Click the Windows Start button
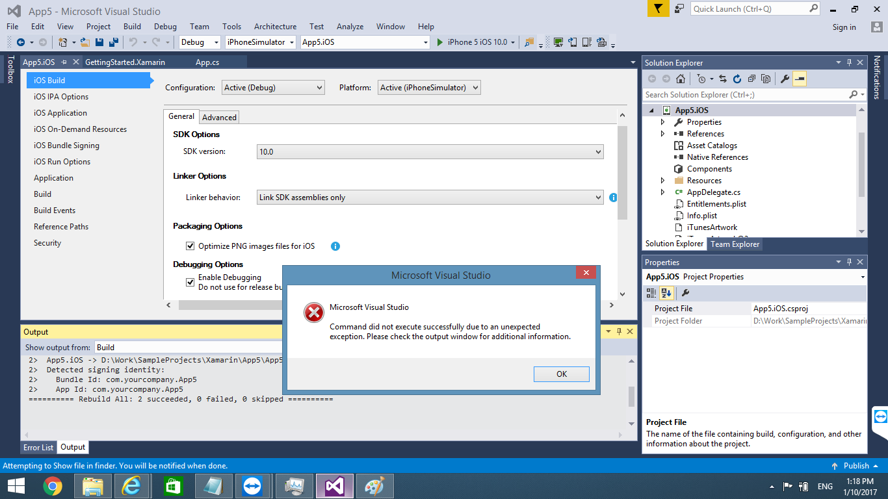The width and height of the screenshot is (888, 499). pos(16,486)
